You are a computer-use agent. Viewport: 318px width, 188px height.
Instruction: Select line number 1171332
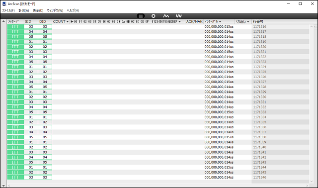(x=259, y=107)
